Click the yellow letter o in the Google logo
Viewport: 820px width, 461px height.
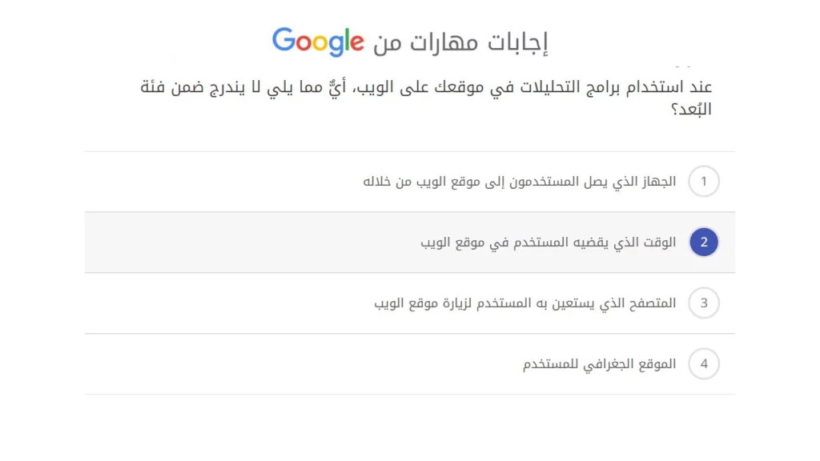320,43
